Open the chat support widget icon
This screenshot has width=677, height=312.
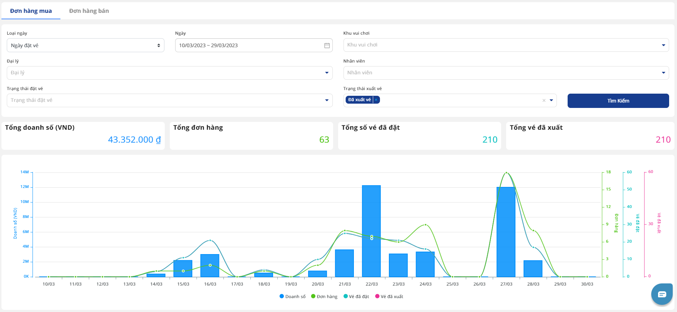[662, 294]
